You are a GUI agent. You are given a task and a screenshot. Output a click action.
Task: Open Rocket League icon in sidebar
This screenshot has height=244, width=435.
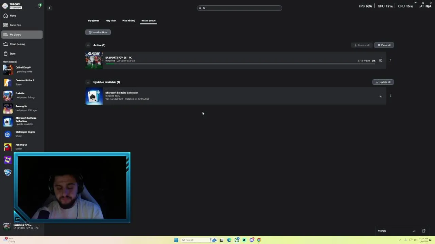tap(8, 172)
